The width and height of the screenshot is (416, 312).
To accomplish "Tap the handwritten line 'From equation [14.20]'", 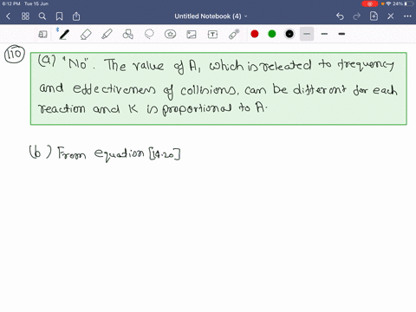I will click(119, 153).
